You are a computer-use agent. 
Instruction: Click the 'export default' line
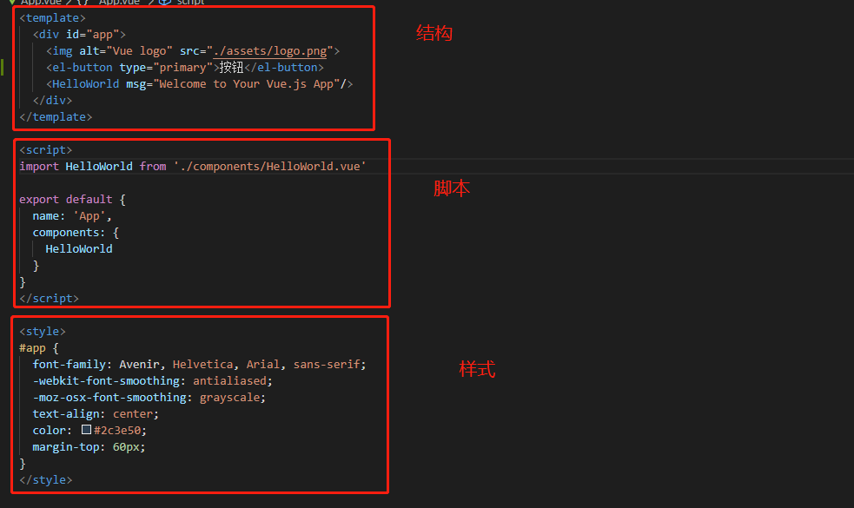[x=72, y=199]
